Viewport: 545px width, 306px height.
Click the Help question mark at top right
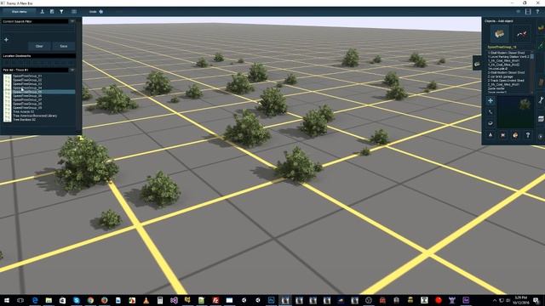click(537, 11)
